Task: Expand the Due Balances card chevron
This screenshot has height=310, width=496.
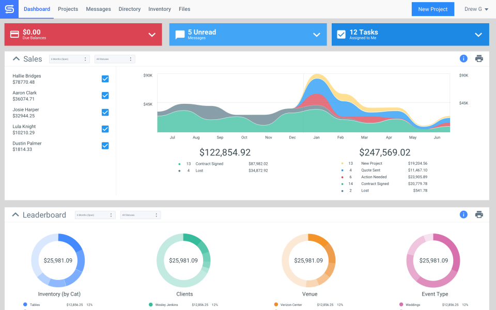Action: pyautogui.click(x=152, y=35)
